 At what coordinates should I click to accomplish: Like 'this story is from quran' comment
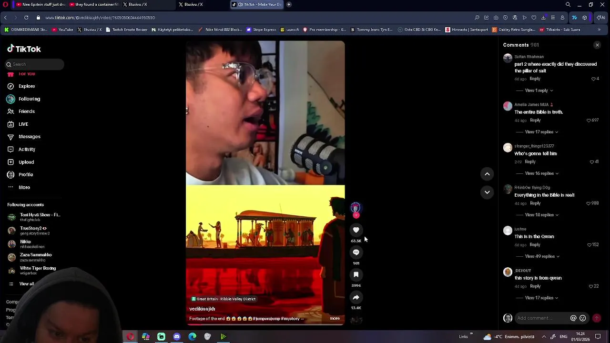pos(591,286)
